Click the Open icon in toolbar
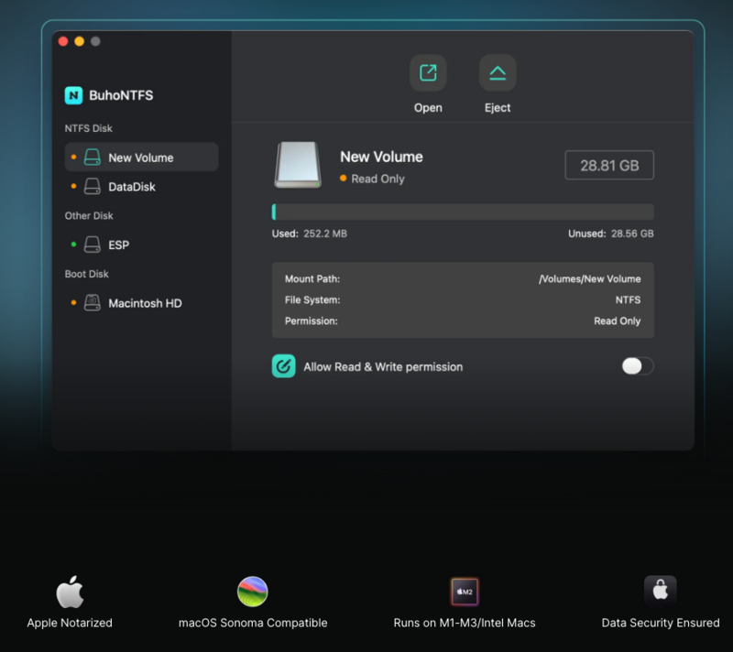The width and height of the screenshot is (733, 652). [428, 73]
